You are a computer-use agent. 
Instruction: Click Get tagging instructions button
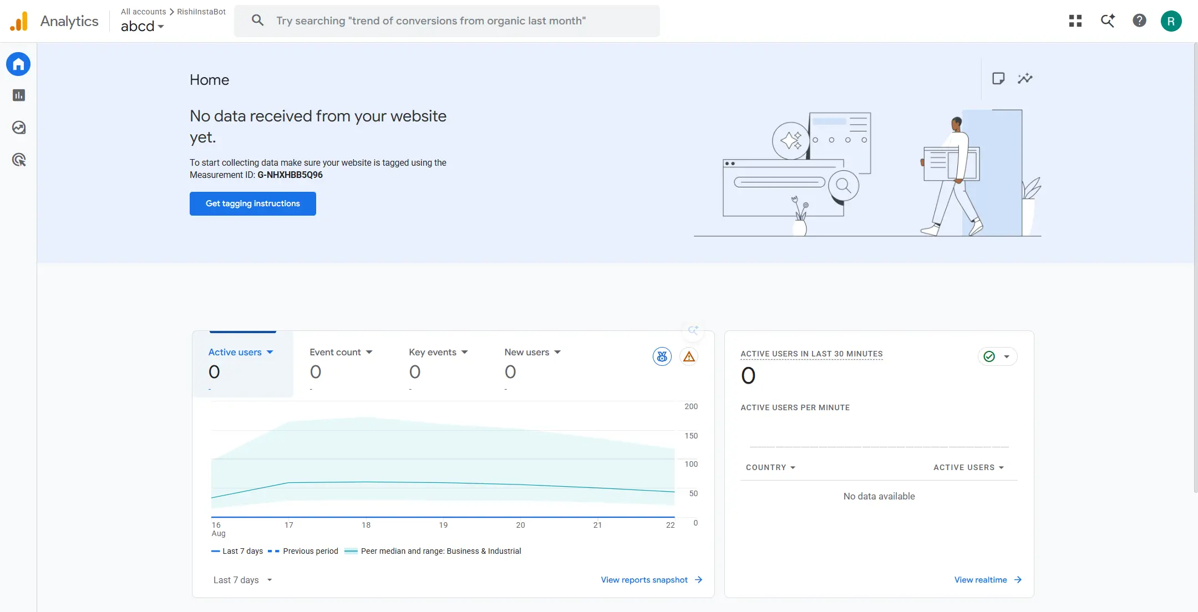point(253,203)
